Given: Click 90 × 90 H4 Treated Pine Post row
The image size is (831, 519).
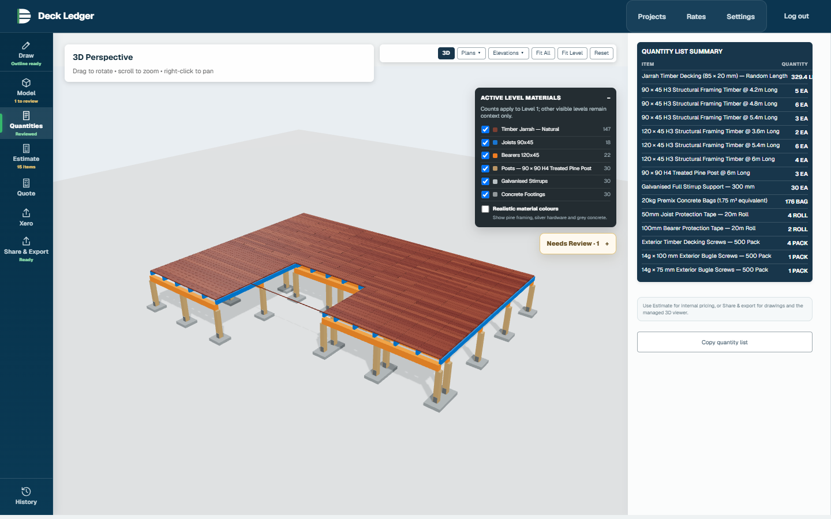Looking at the screenshot, I should click(x=725, y=173).
